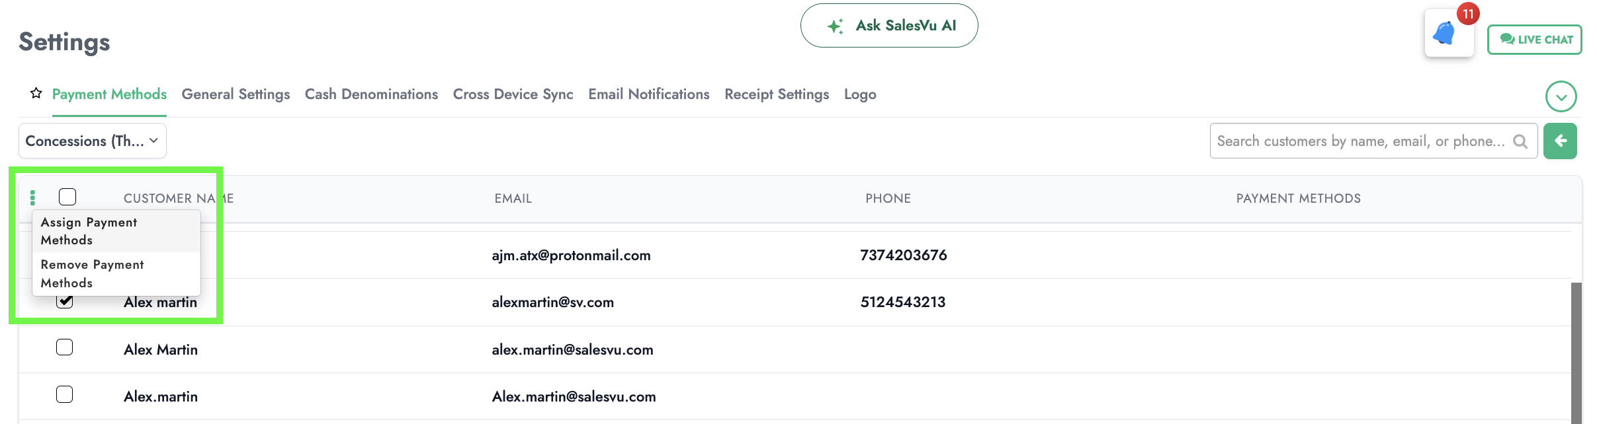
Task: Choose Assign Payment Methods from menu
Action: pyautogui.click(x=89, y=231)
